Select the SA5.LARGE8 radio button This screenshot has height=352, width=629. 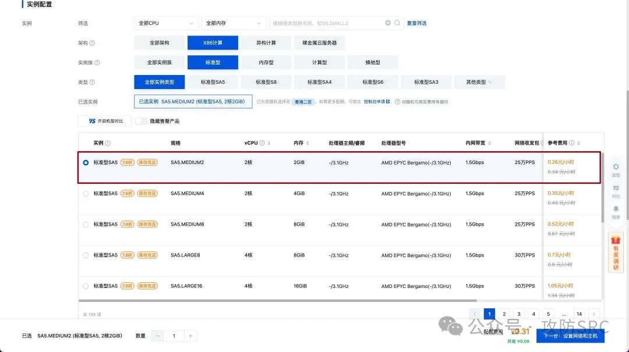pyautogui.click(x=86, y=255)
